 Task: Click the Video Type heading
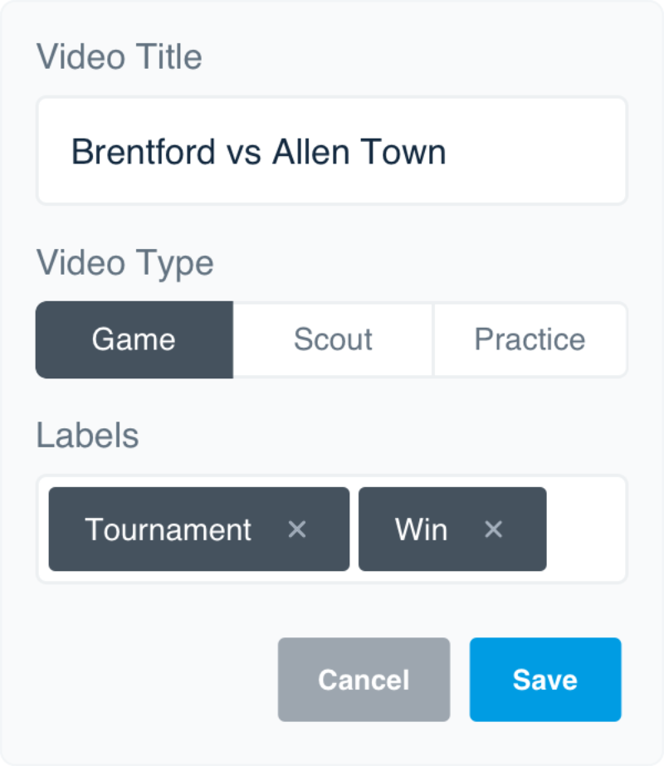[x=125, y=263]
